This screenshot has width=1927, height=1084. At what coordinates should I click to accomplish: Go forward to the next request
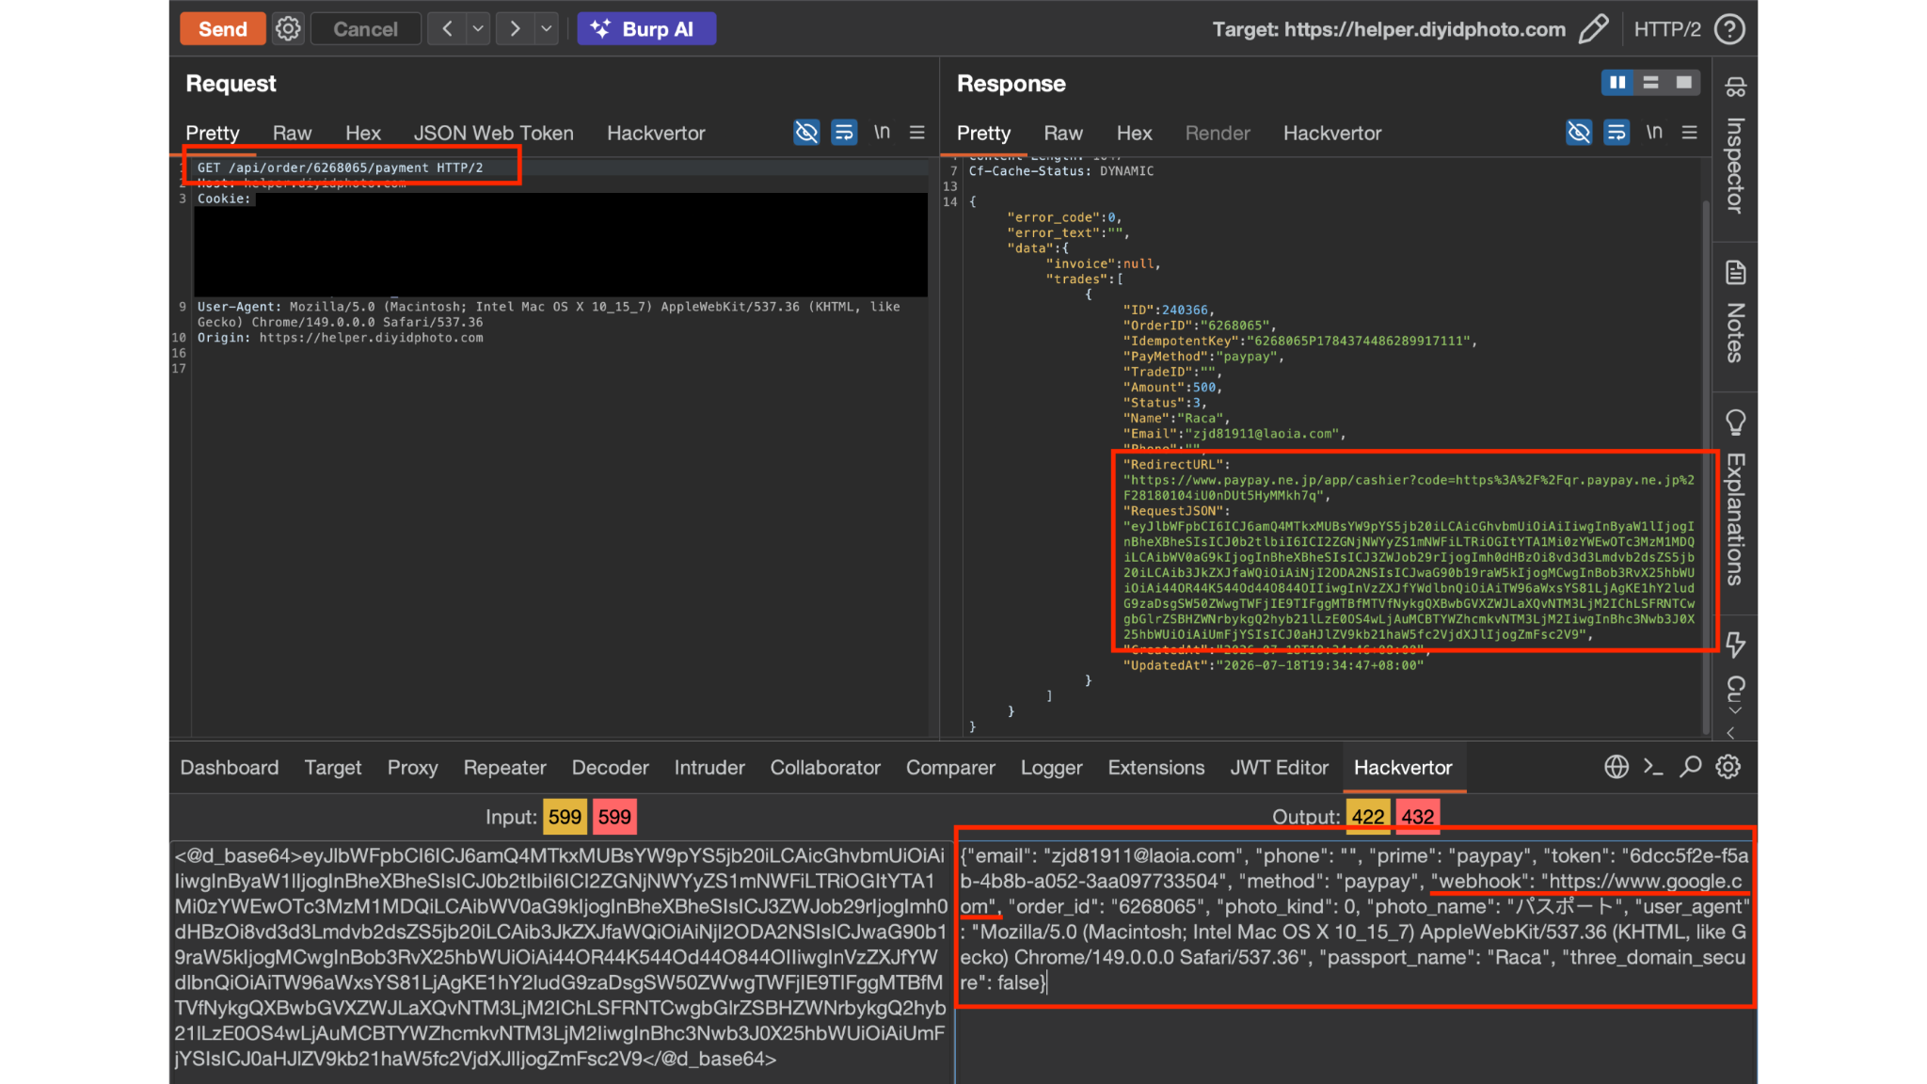[x=515, y=29]
